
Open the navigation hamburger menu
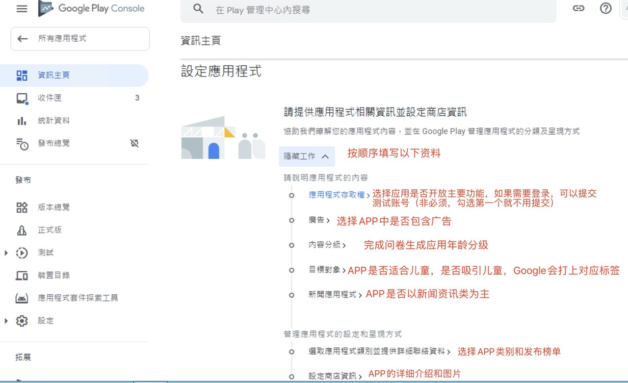click(21, 8)
